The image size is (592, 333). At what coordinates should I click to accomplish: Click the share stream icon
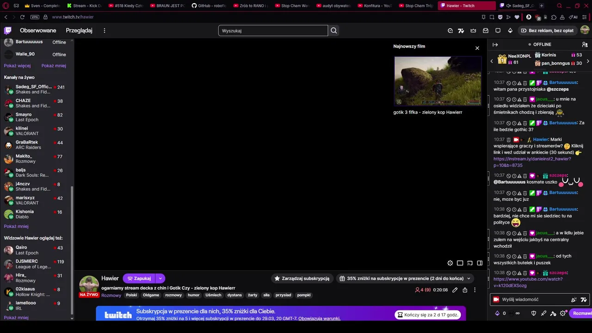(465, 290)
